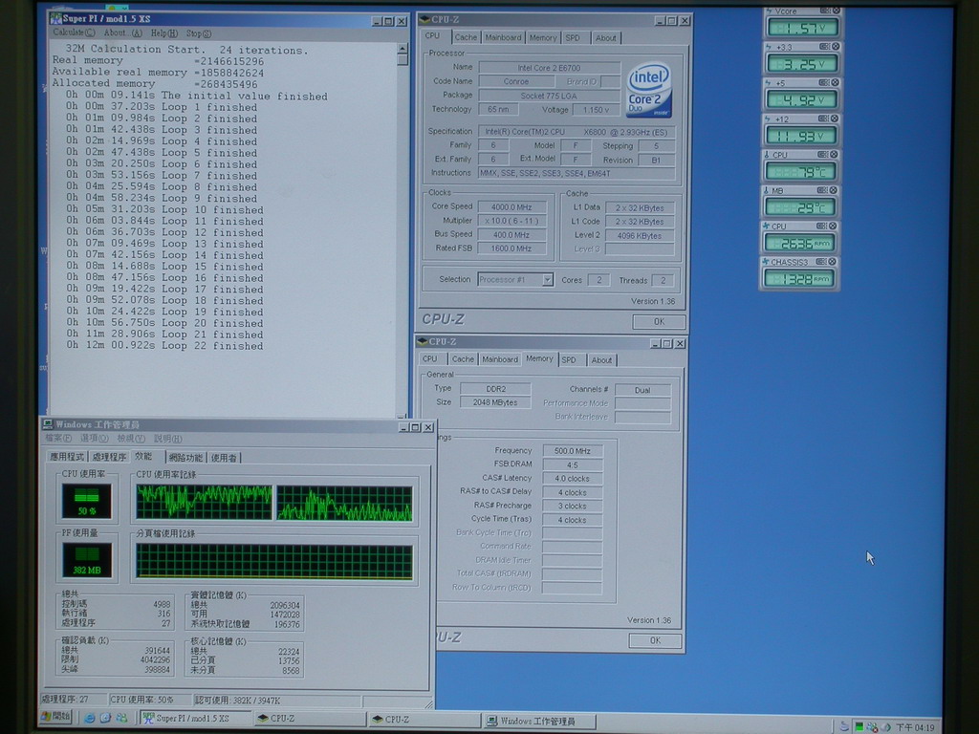Viewport: 979px width, 734px height.
Task: Click the 開始 Start button
Action: click(x=56, y=717)
